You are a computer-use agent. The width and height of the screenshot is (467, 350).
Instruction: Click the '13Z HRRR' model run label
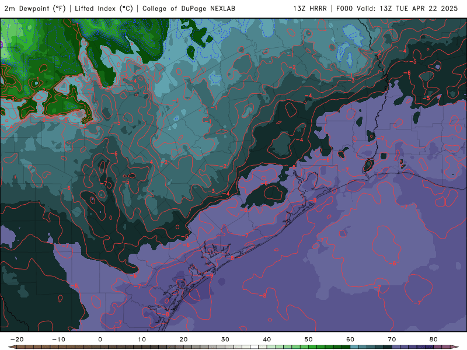click(310, 8)
